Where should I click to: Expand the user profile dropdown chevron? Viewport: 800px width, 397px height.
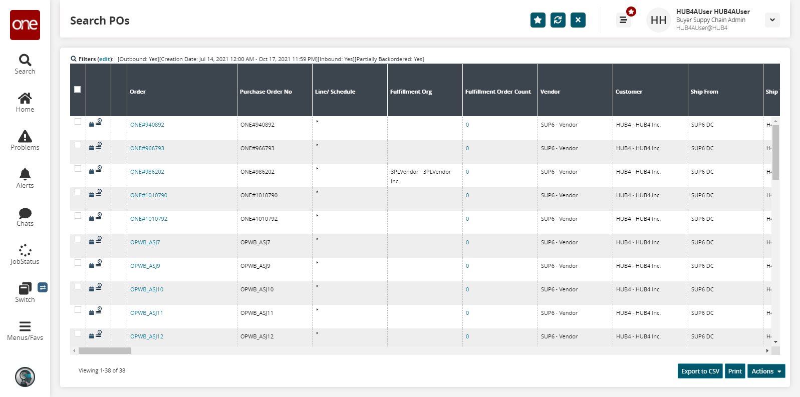772,20
